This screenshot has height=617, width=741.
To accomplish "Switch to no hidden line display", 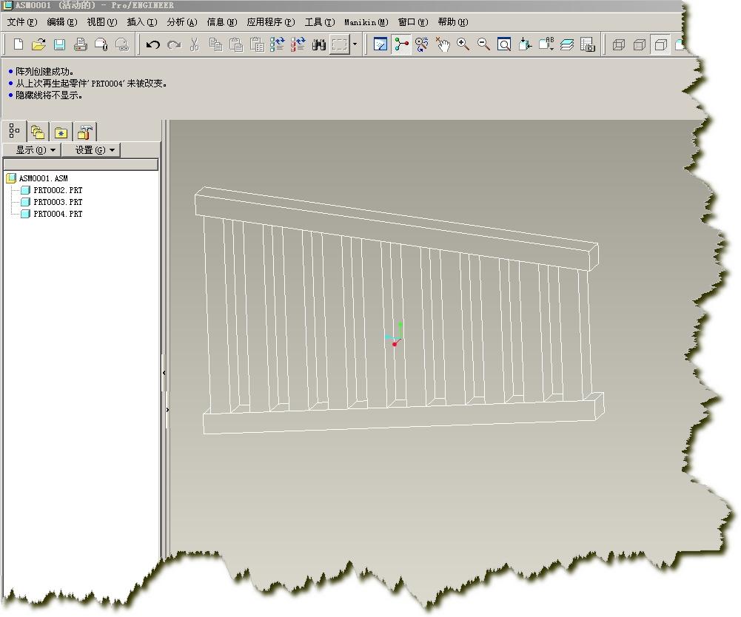I will tap(660, 45).
